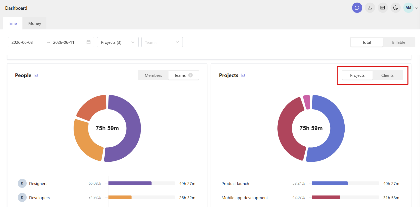Expand account menu chevron beside AM
The width and height of the screenshot is (420, 207).
tap(416, 8)
